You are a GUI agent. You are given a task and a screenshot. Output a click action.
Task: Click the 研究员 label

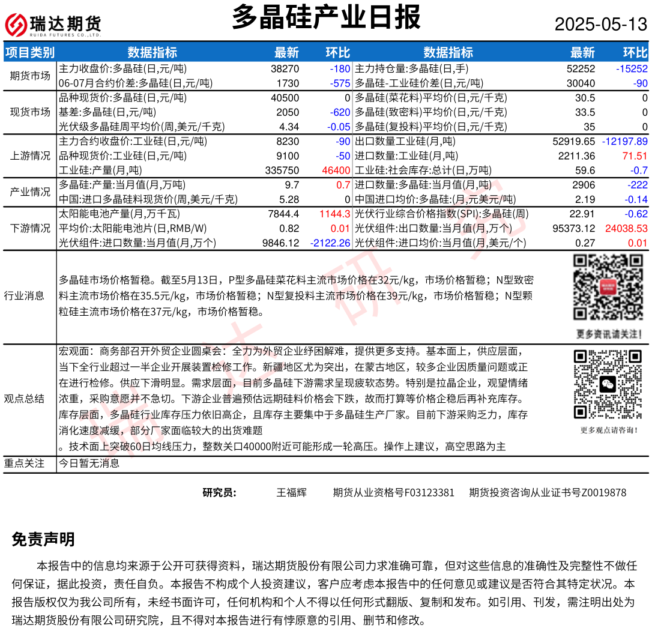[219, 493]
